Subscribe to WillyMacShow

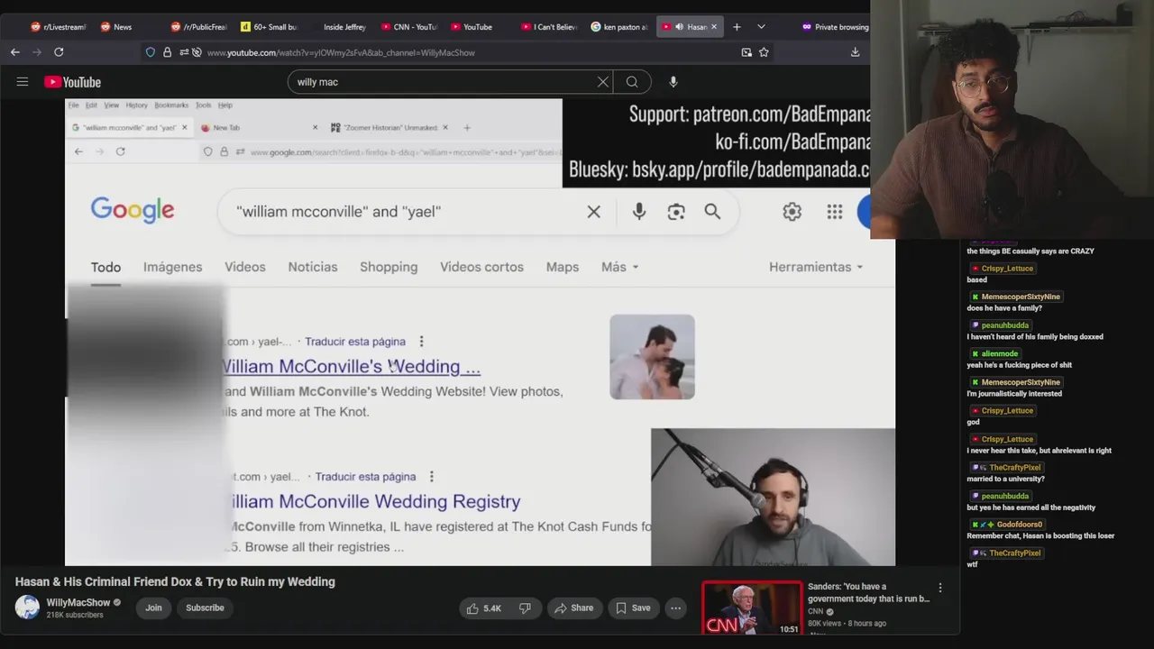[x=205, y=608]
